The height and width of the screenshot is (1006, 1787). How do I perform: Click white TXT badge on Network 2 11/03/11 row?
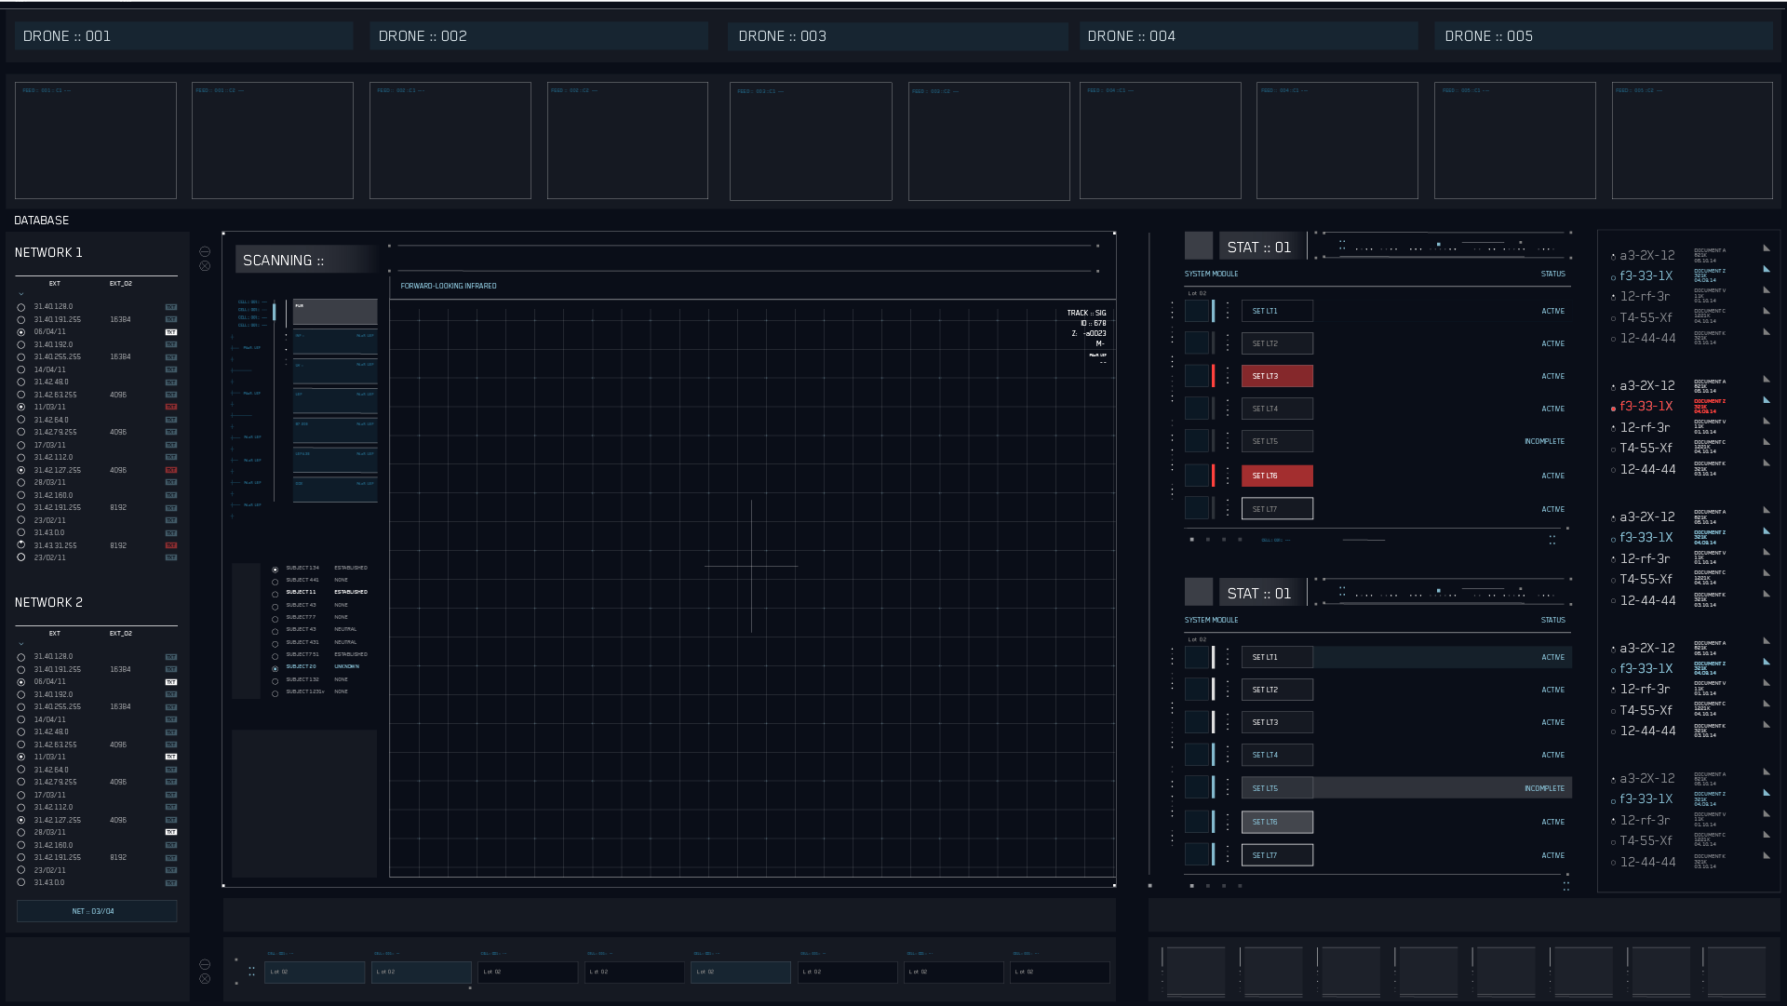coord(171,757)
